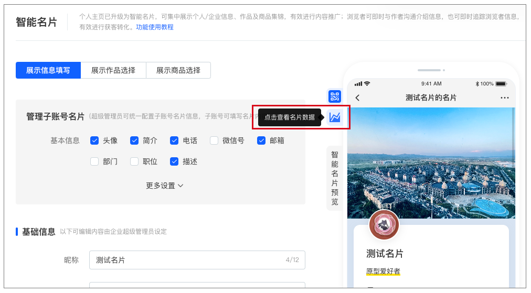Check the 部门 checkbox
This screenshot has width=531, height=293.
point(94,162)
